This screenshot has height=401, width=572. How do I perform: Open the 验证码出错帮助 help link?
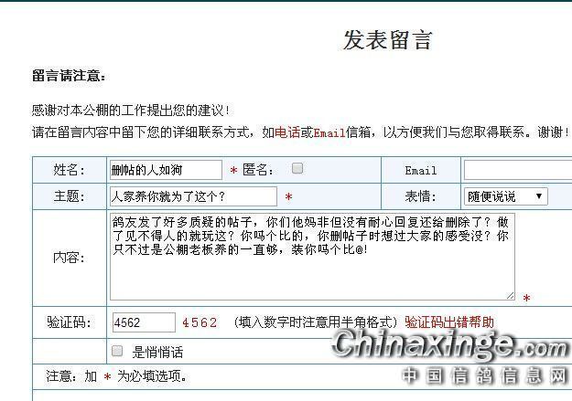(449, 322)
